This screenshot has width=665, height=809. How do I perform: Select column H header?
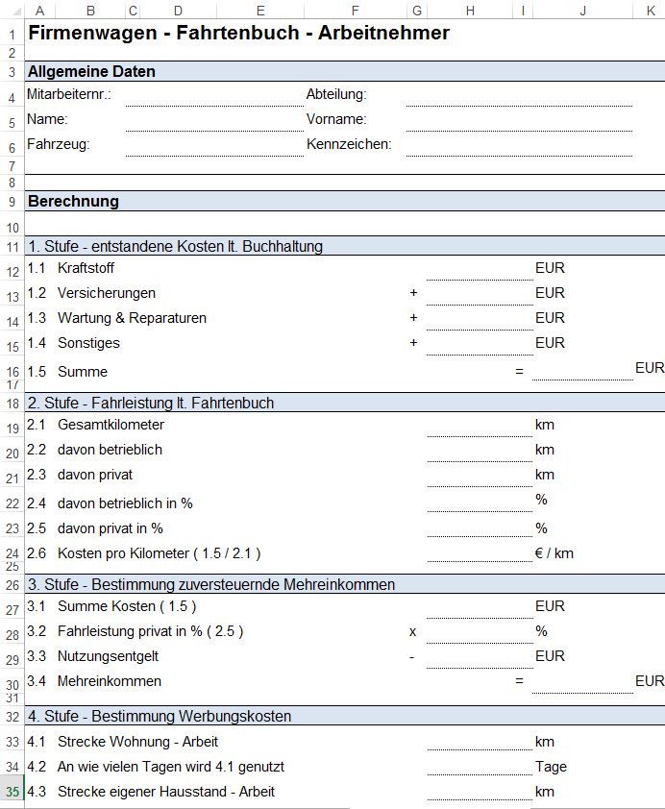(470, 11)
